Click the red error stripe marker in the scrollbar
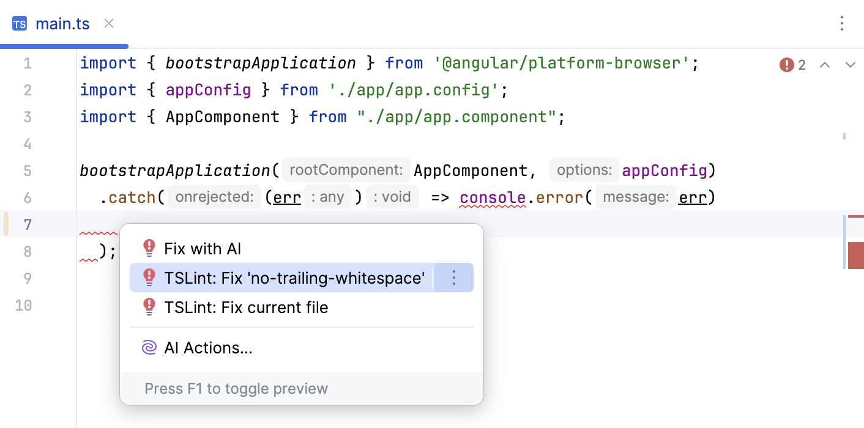Screen dimensions: 864x428 (x=855, y=256)
